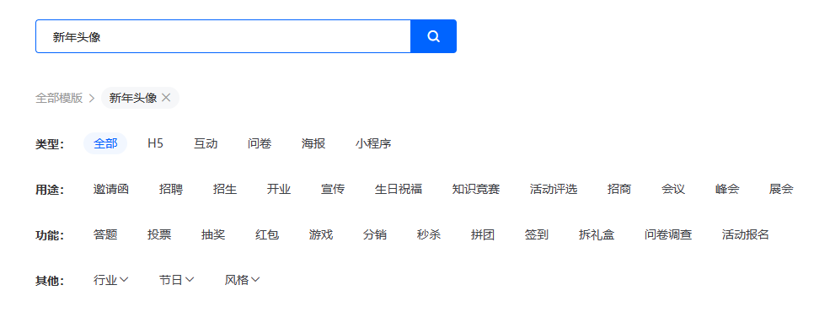Select the 展会 usage filter

781,189
